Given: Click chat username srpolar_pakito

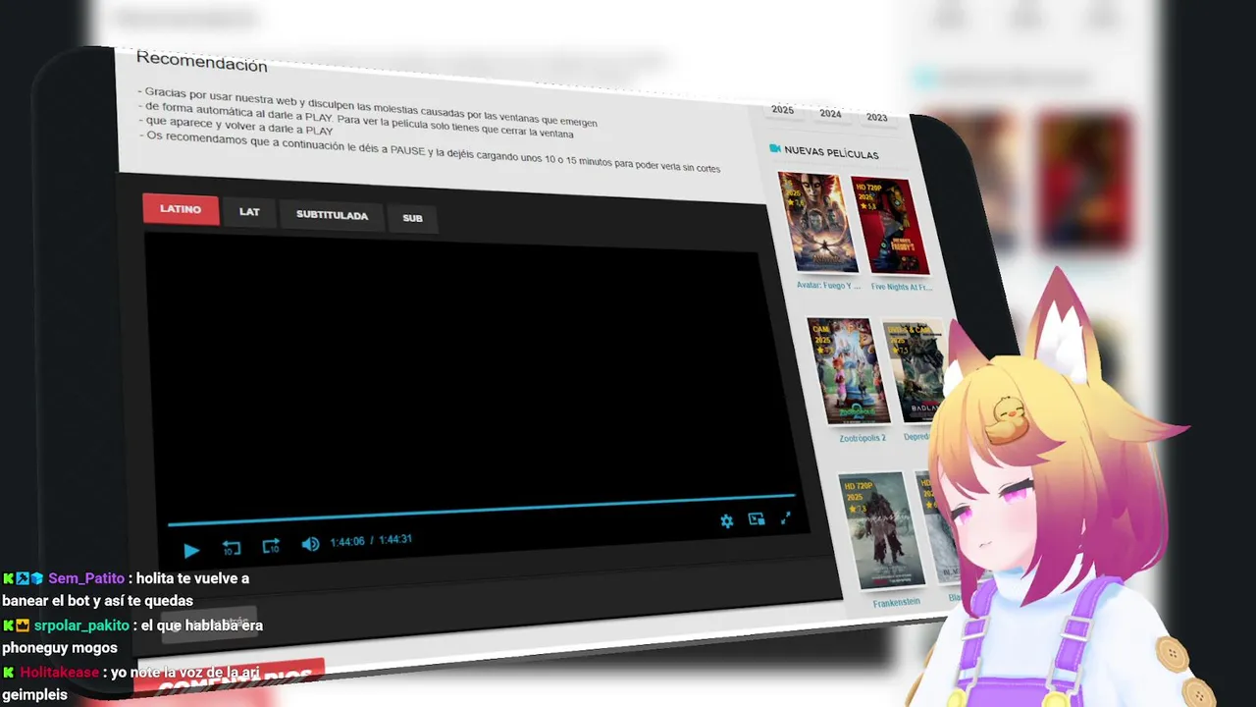Looking at the screenshot, I should (x=81, y=625).
